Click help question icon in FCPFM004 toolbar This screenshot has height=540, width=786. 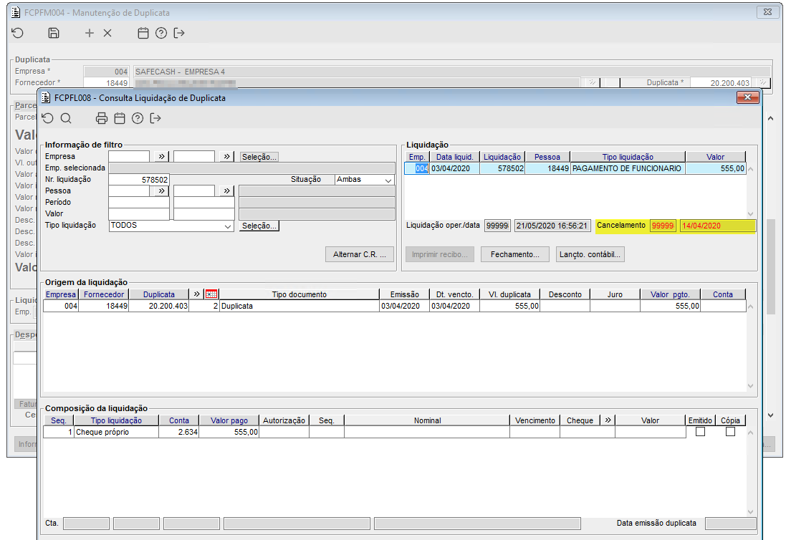[x=161, y=33]
